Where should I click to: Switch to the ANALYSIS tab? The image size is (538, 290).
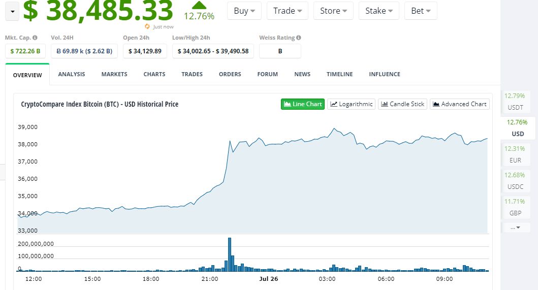pos(71,74)
